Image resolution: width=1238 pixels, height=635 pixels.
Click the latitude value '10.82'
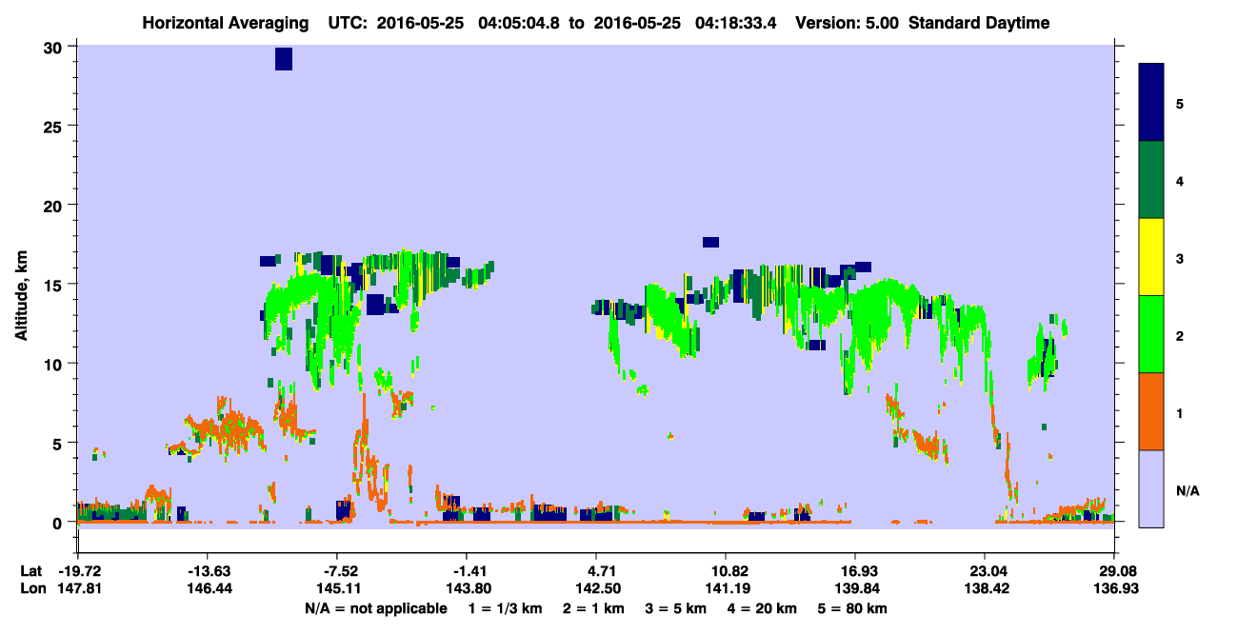coord(726,571)
